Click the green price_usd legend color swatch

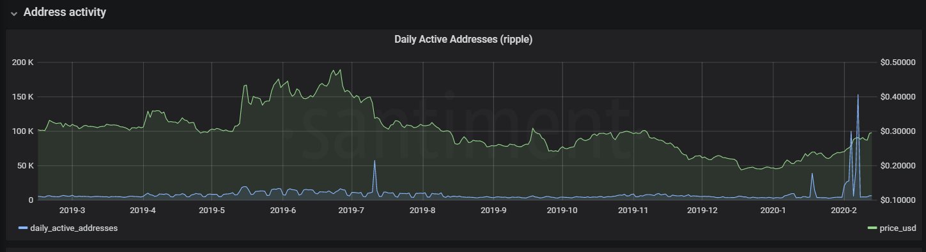pos(873,228)
